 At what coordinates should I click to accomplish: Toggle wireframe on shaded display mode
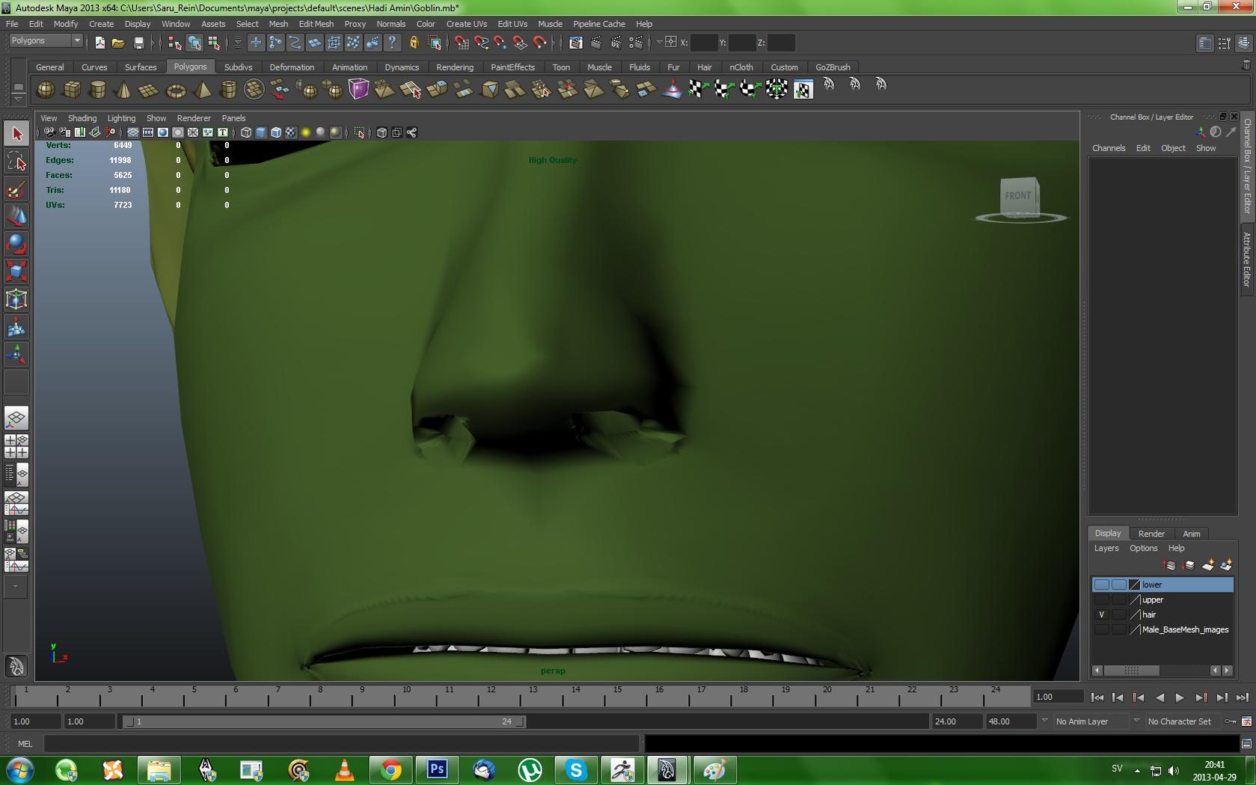(275, 132)
